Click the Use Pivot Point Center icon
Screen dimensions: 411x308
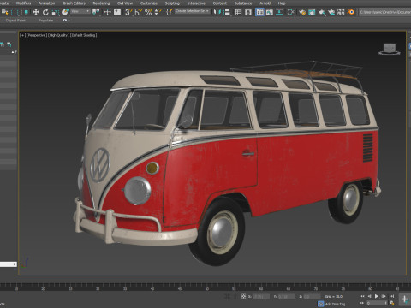pyautogui.click(x=96, y=12)
